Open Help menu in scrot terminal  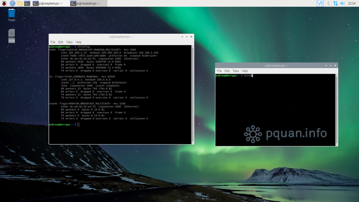(x=245, y=71)
